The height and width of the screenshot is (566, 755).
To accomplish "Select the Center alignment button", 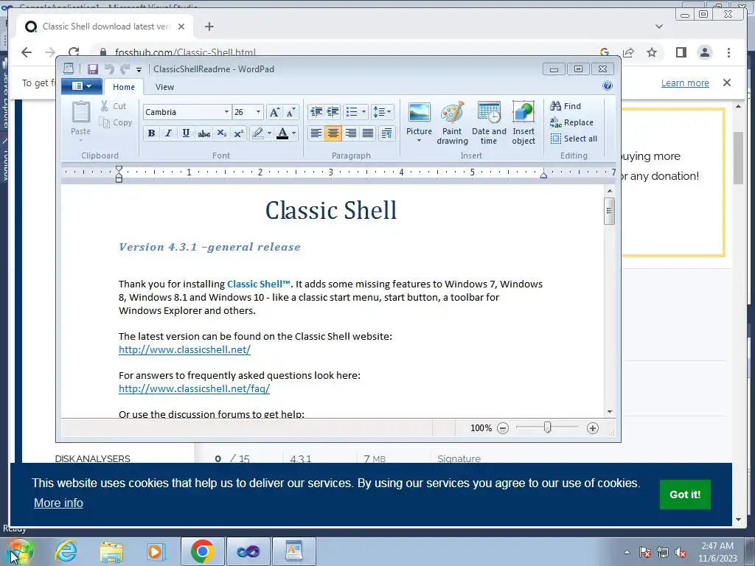I will [x=333, y=133].
